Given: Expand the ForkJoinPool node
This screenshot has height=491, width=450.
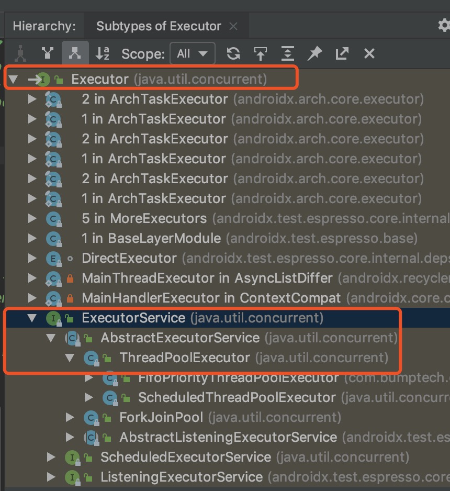Looking at the screenshot, I should point(70,417).
